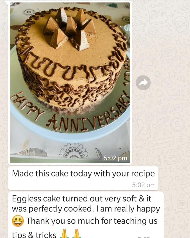190x238 pixels.
Task: Open the cake photo in full view
Action: click(x=70, y=83)
